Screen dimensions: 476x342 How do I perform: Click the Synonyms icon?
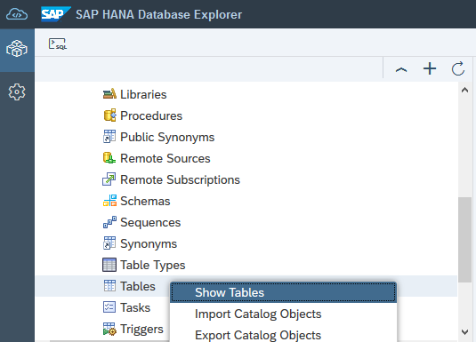click(x=109, y=243)
